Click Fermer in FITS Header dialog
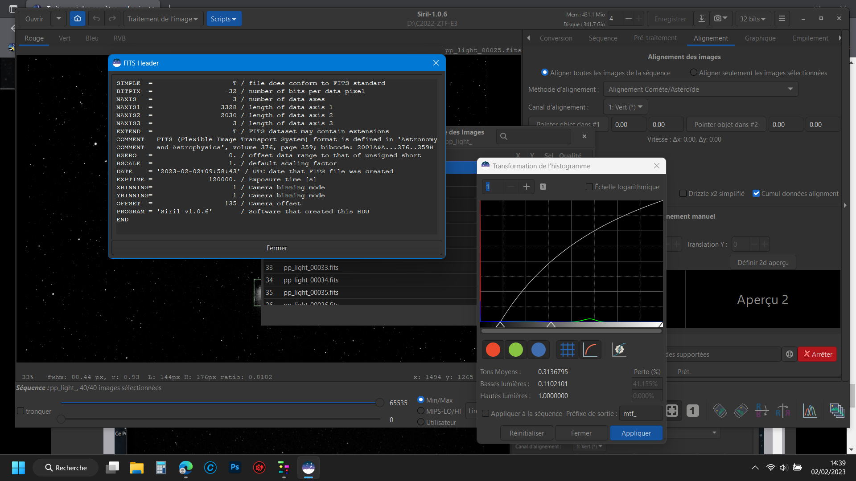This screenshot has height=481, width=856. [276, 248]
